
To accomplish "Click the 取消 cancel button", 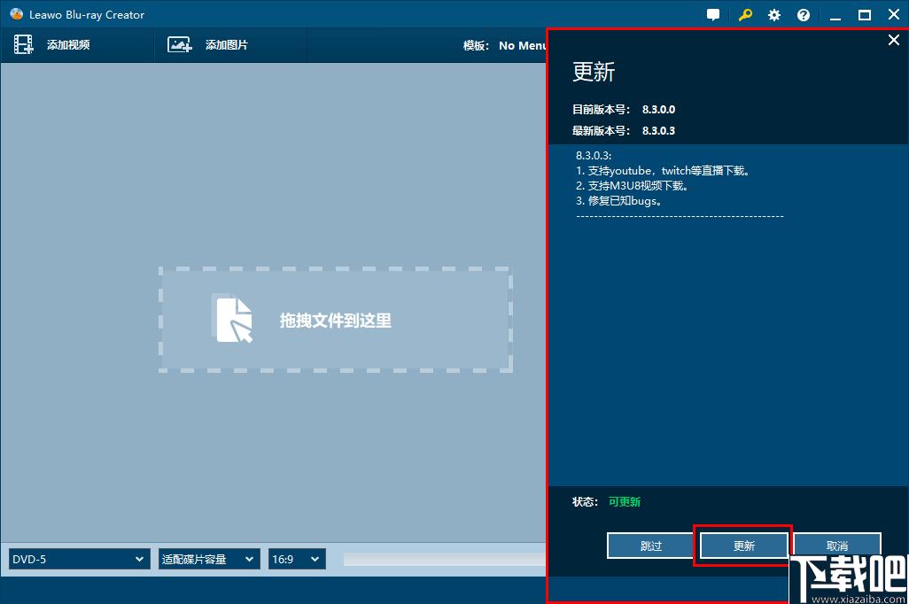I will (836, 546).
